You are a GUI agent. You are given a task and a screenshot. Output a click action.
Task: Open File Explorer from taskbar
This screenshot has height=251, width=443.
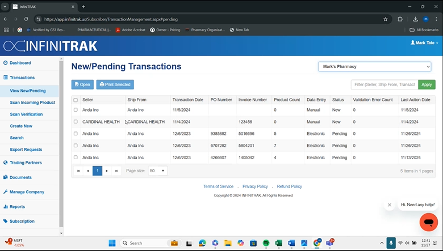[228, 243]
